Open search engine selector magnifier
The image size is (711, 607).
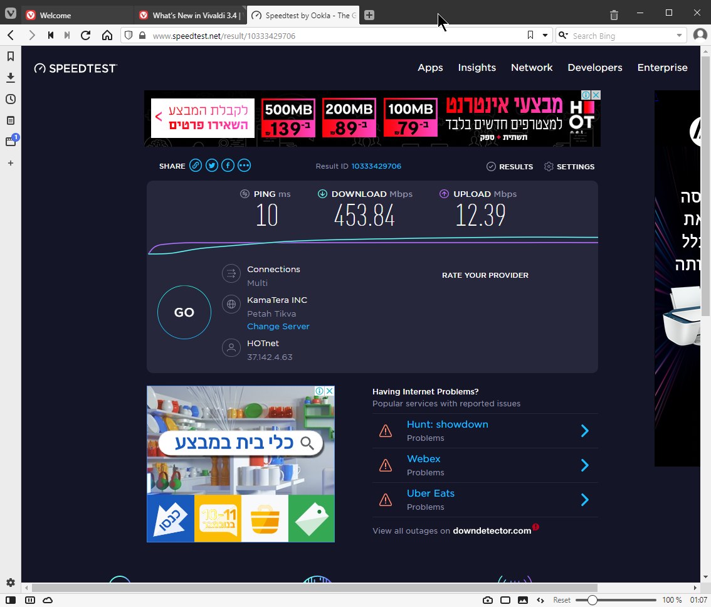pos(563,35)
